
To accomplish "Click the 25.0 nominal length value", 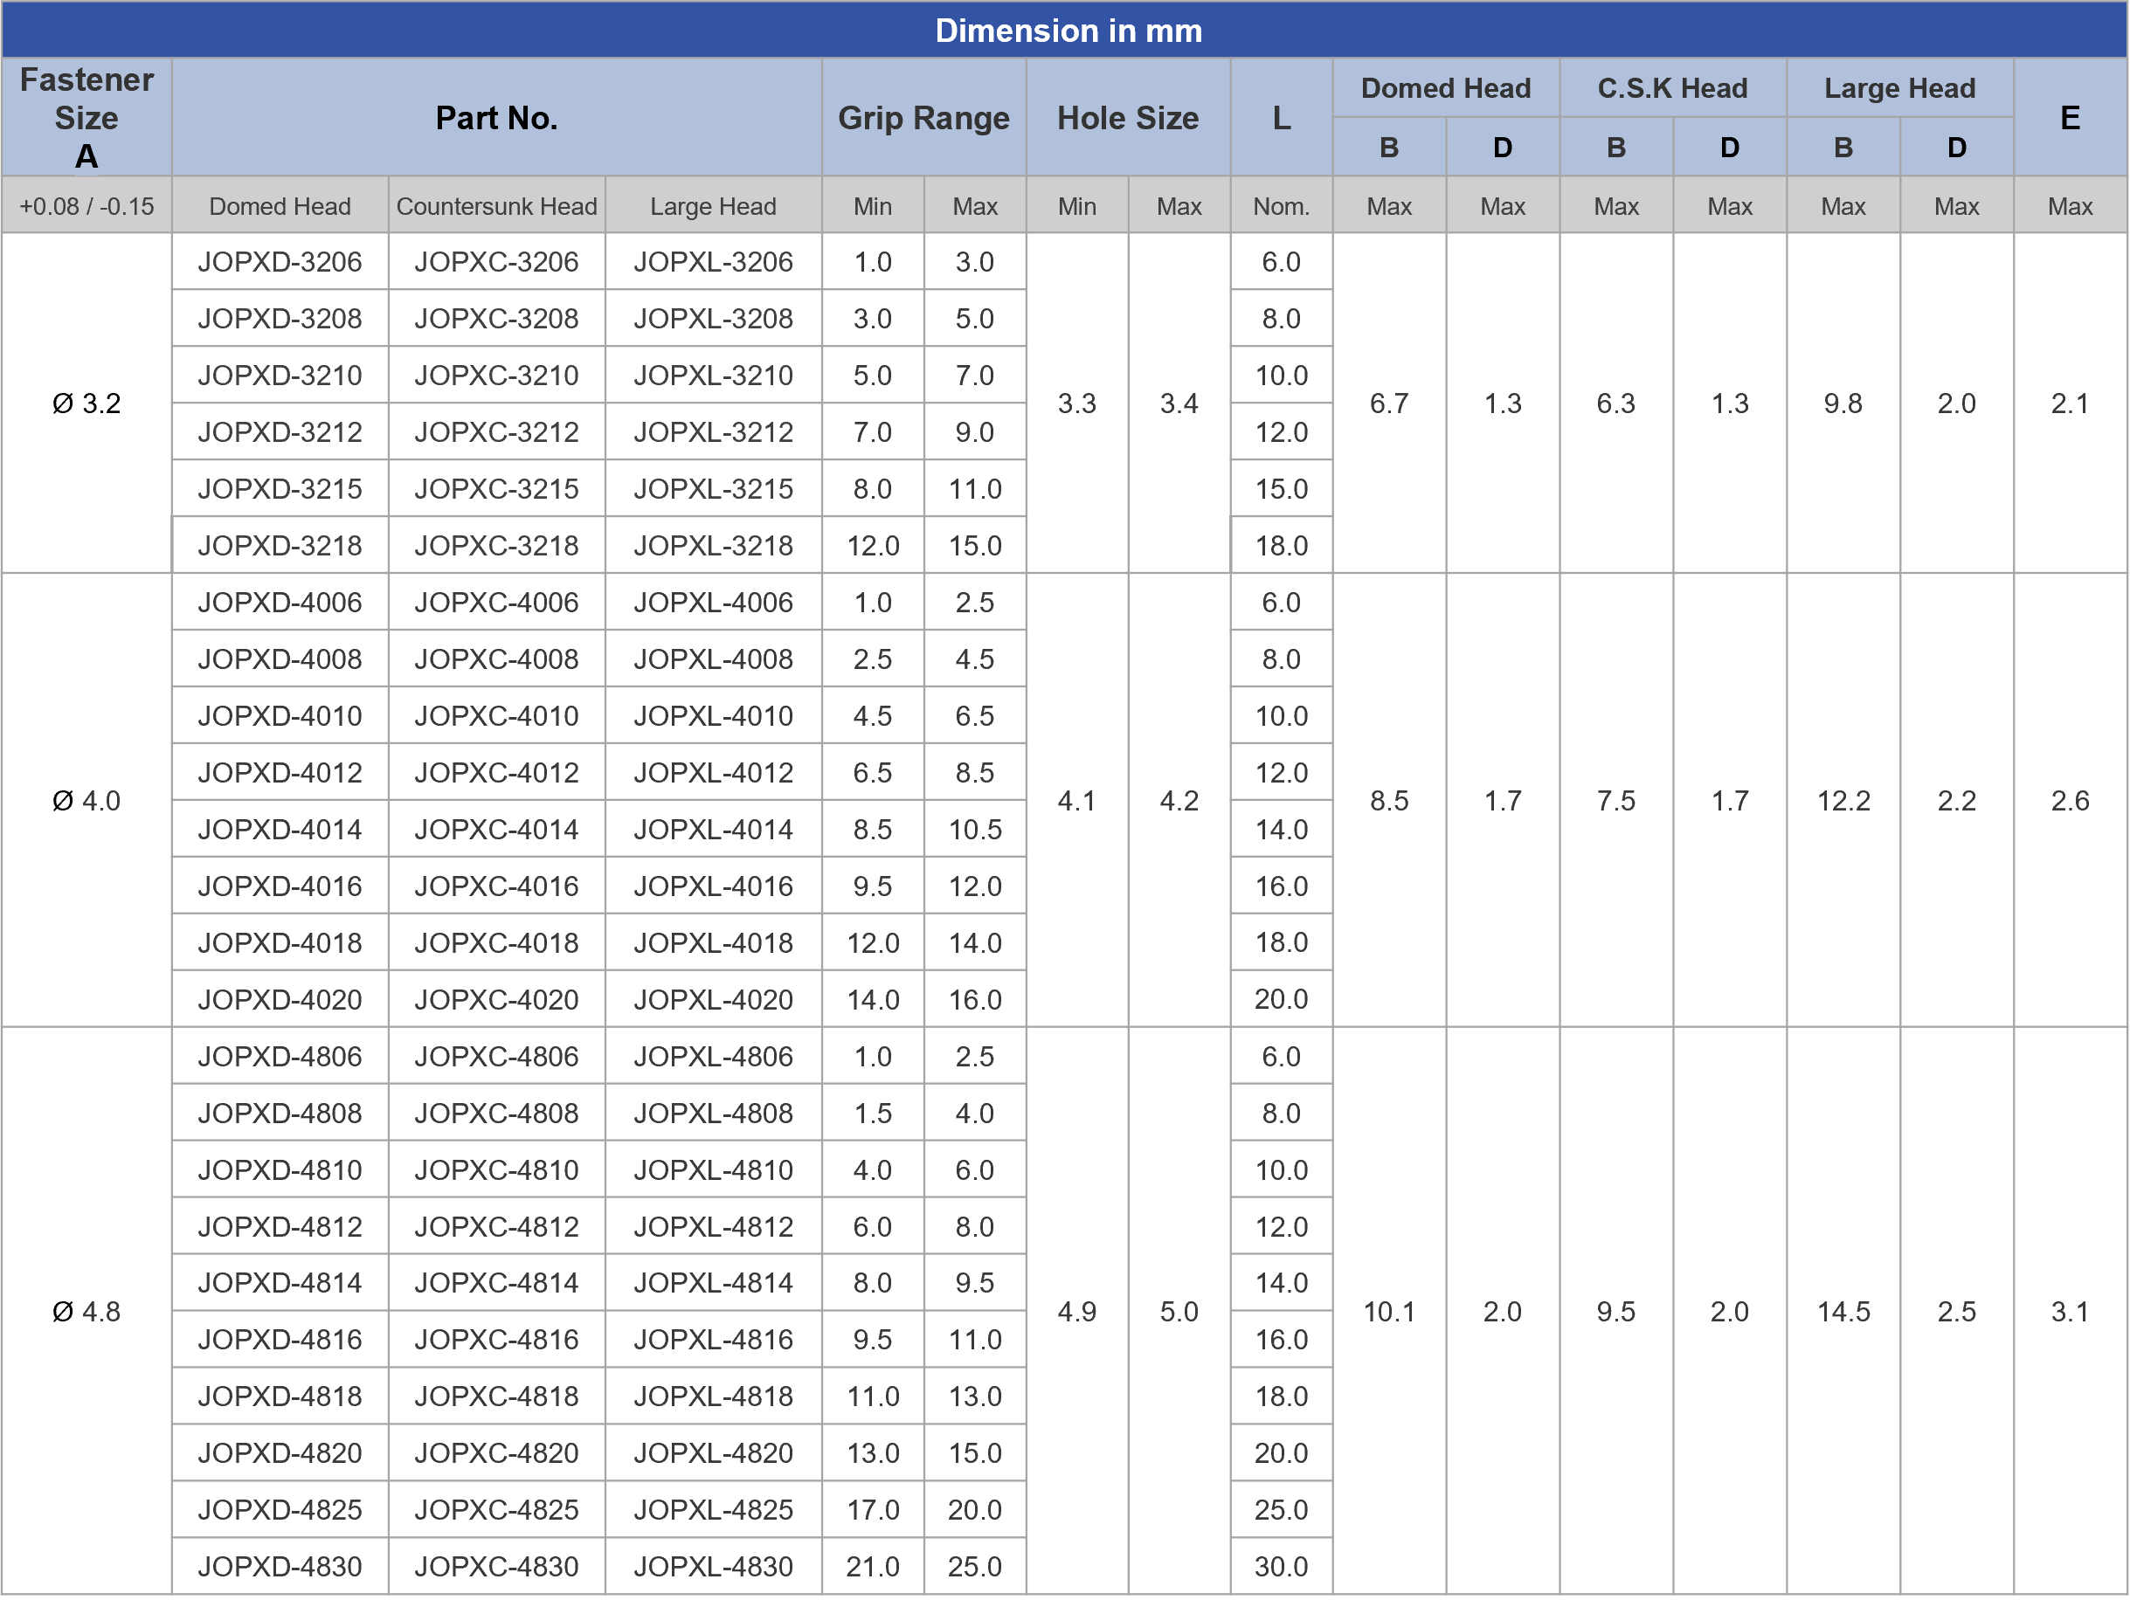I will (x=1282, y=1510).
